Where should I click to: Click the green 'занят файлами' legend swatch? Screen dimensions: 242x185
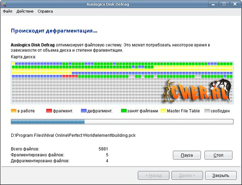click(x=124, y=111)
